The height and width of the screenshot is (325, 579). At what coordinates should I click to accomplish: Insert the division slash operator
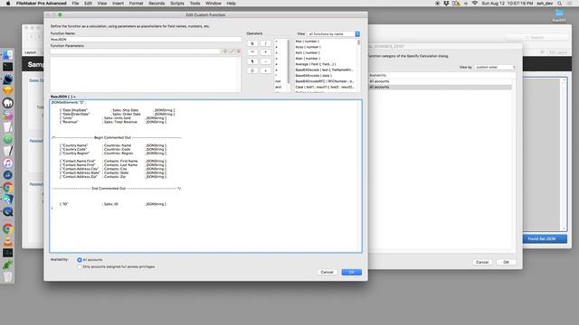pyautogui.click(x=265, y=43)
